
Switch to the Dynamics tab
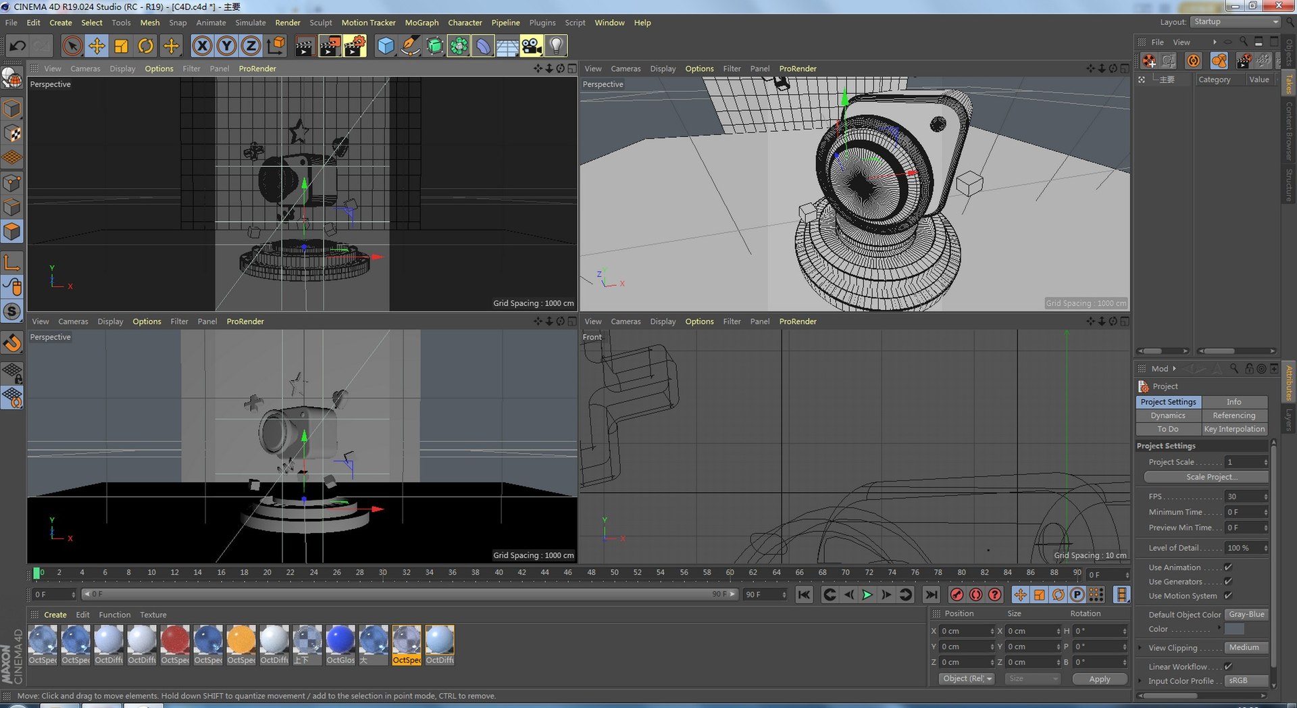[x=1168, y=415]
